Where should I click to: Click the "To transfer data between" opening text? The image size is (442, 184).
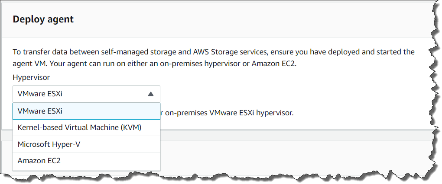click(52, 52)
